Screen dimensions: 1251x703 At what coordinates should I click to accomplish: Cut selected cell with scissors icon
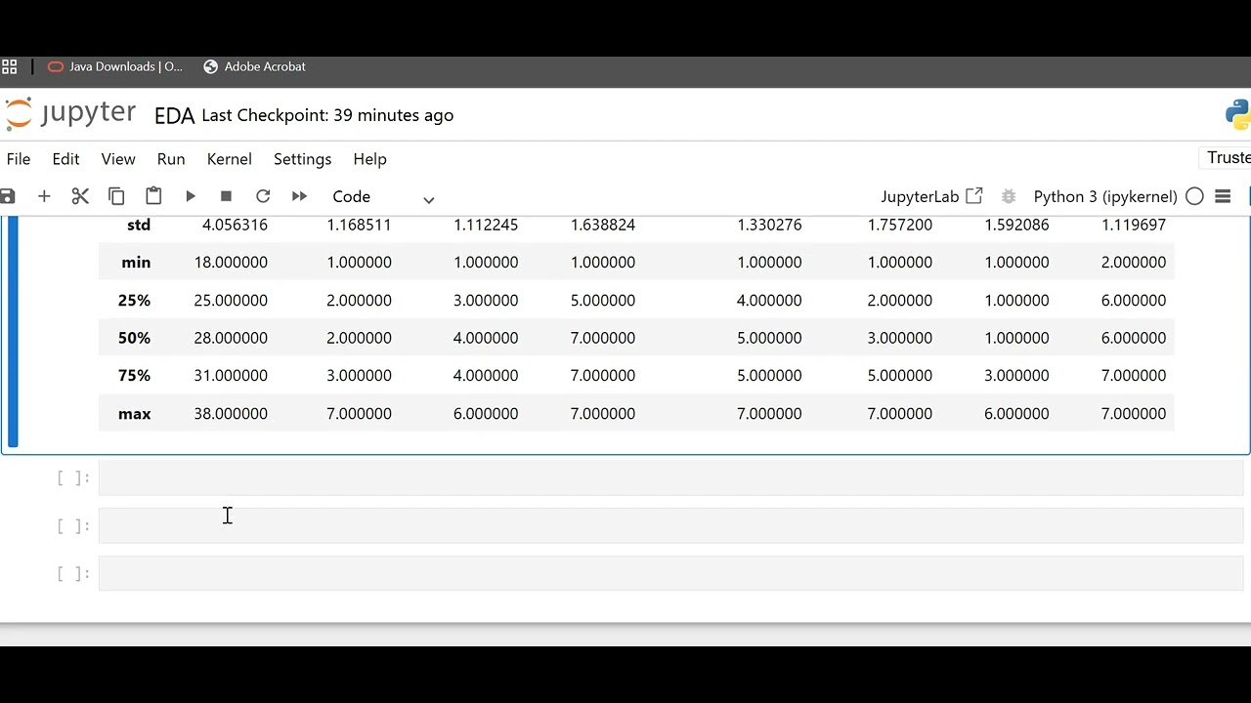(x=80, y=196)
